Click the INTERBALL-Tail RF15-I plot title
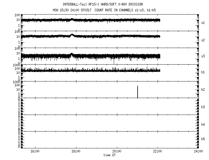The image size is (209, 160). coord(102,4)
